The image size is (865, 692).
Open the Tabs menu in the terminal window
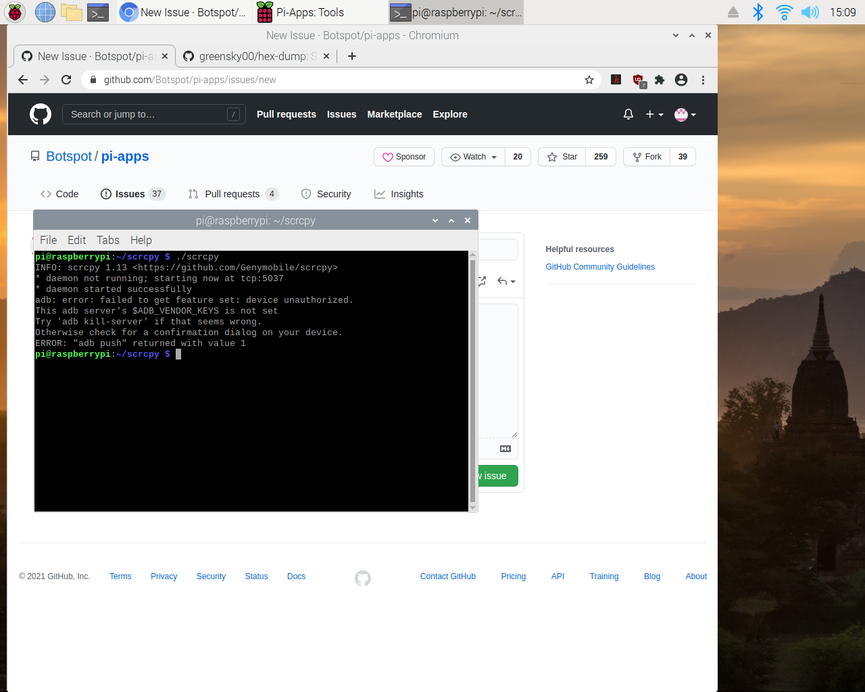pyautogui.click(x=107, y=240)
